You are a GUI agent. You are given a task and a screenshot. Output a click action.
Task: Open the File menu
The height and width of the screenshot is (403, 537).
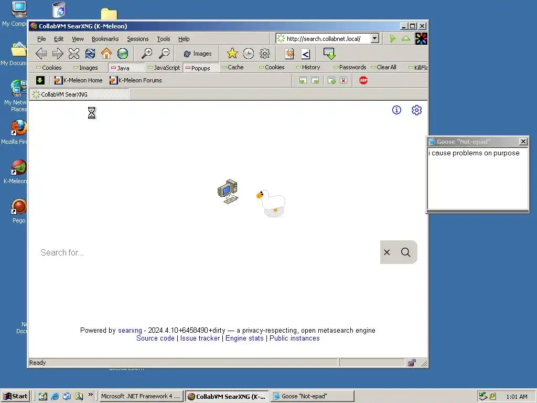(x=41, y=39)
